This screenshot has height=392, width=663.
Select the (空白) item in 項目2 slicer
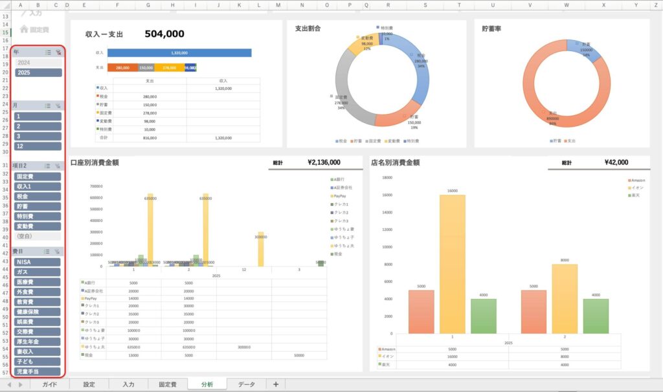[x=38, y=236]
